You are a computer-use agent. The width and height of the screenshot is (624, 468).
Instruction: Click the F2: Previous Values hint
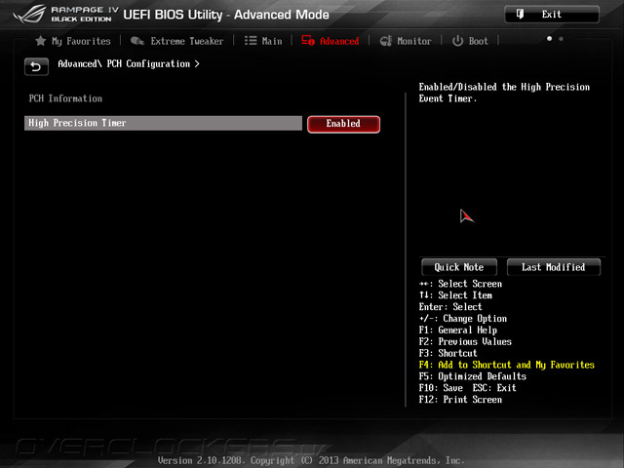pyautogui.click(x=465, y=341)
